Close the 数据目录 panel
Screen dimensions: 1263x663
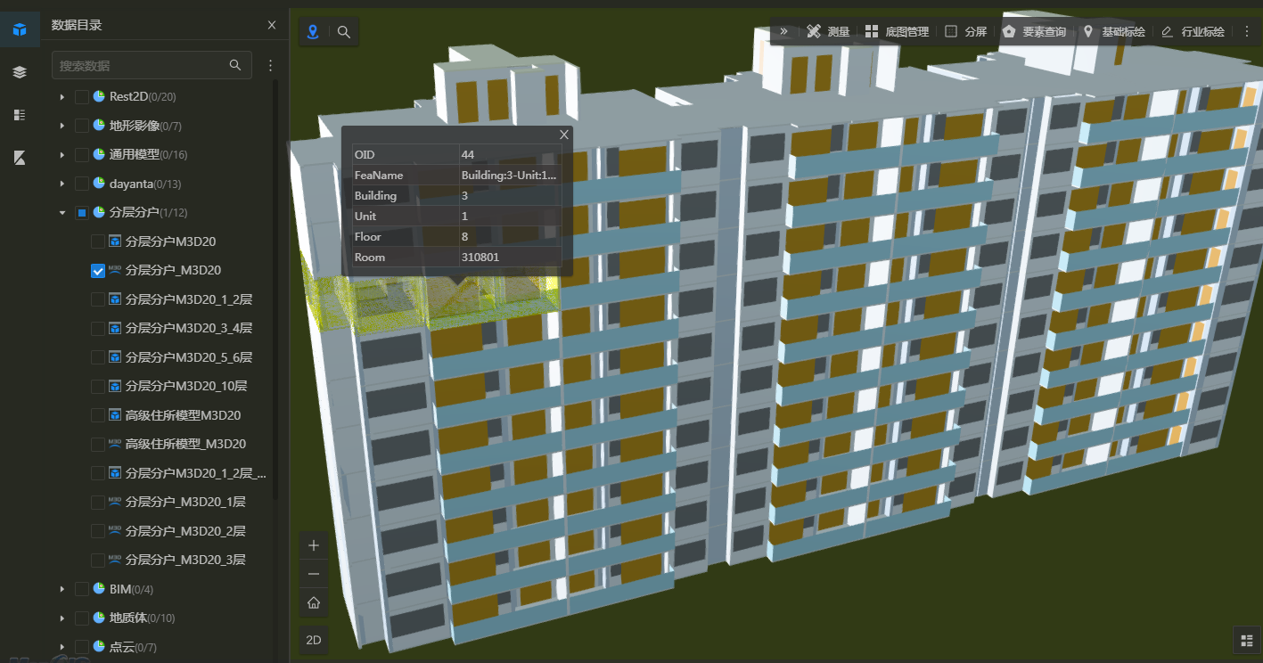coord(272,25)
